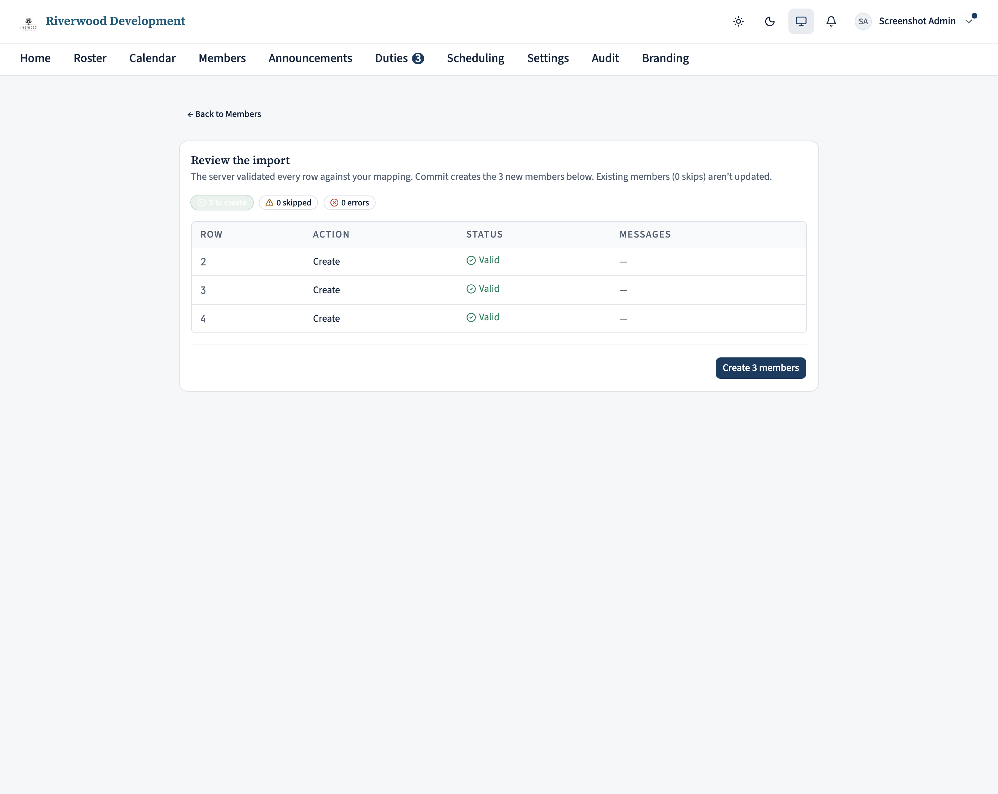The image size is (998, 794).
Task: Open the Settings tab
Action: (x=547, y=58)
